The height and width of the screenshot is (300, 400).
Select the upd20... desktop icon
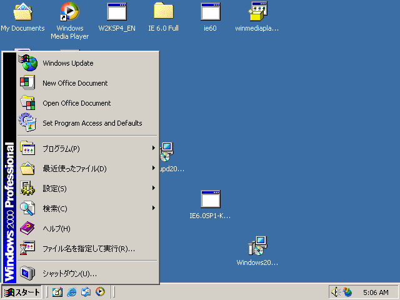[x=167, y=152]
